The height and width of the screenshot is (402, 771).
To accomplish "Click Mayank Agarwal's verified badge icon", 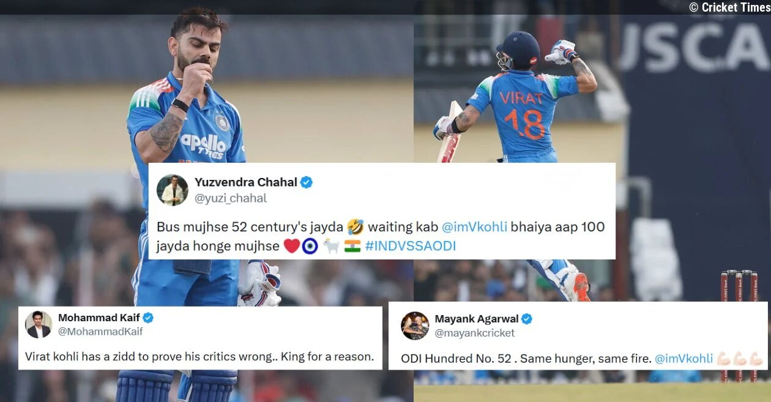I will (527, 319).
